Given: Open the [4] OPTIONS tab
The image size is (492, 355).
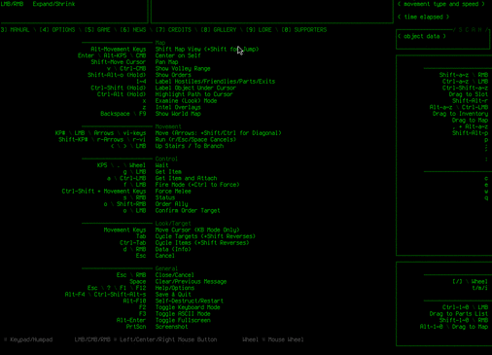Looking at the screenshot, I should pos(57,30).
